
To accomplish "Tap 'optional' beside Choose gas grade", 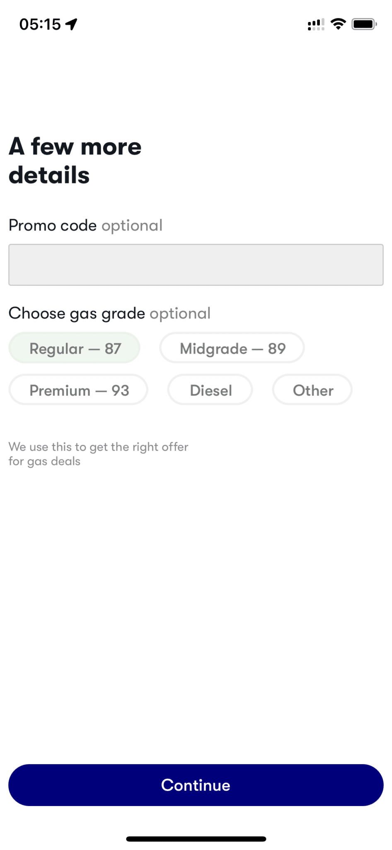I will [x=180, y=313].
